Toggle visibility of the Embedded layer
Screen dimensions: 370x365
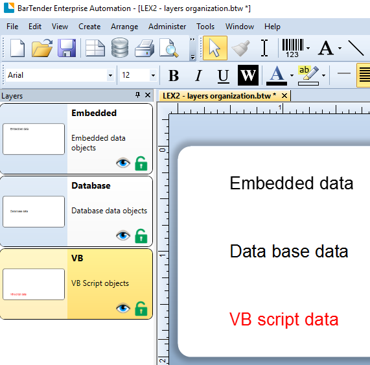[x=123, y=163]
